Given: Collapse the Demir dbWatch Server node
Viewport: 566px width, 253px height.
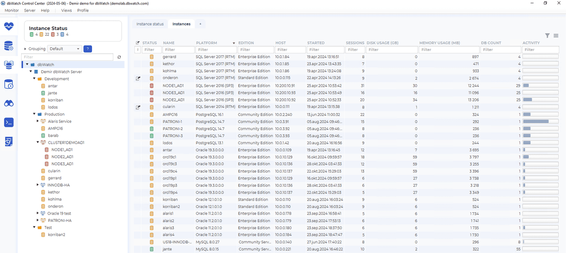Looking at the screenshot, I should pyautogui.click(x=31, y=72).
